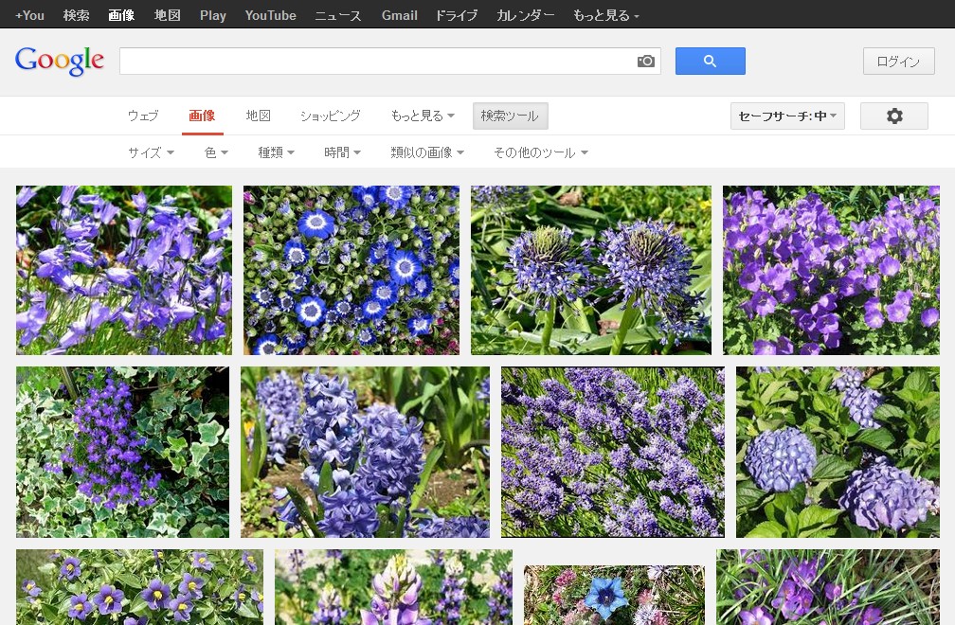Open the サイズ size filter dropdown

click(x=151, y=152)
